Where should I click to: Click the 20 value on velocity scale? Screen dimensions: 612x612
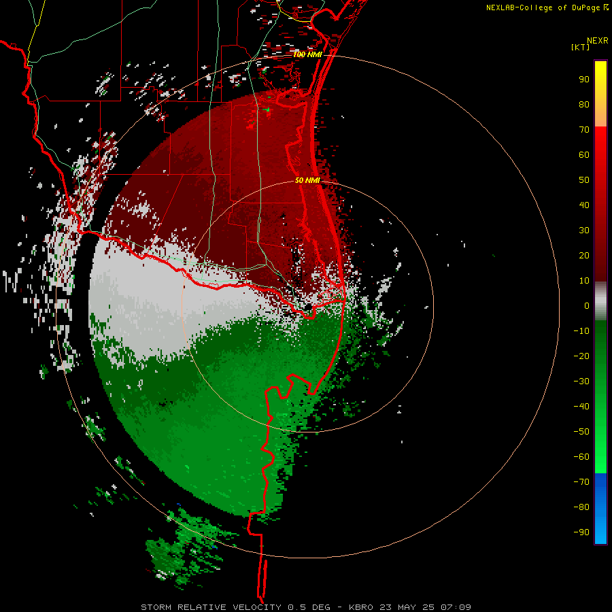point(584,256)
